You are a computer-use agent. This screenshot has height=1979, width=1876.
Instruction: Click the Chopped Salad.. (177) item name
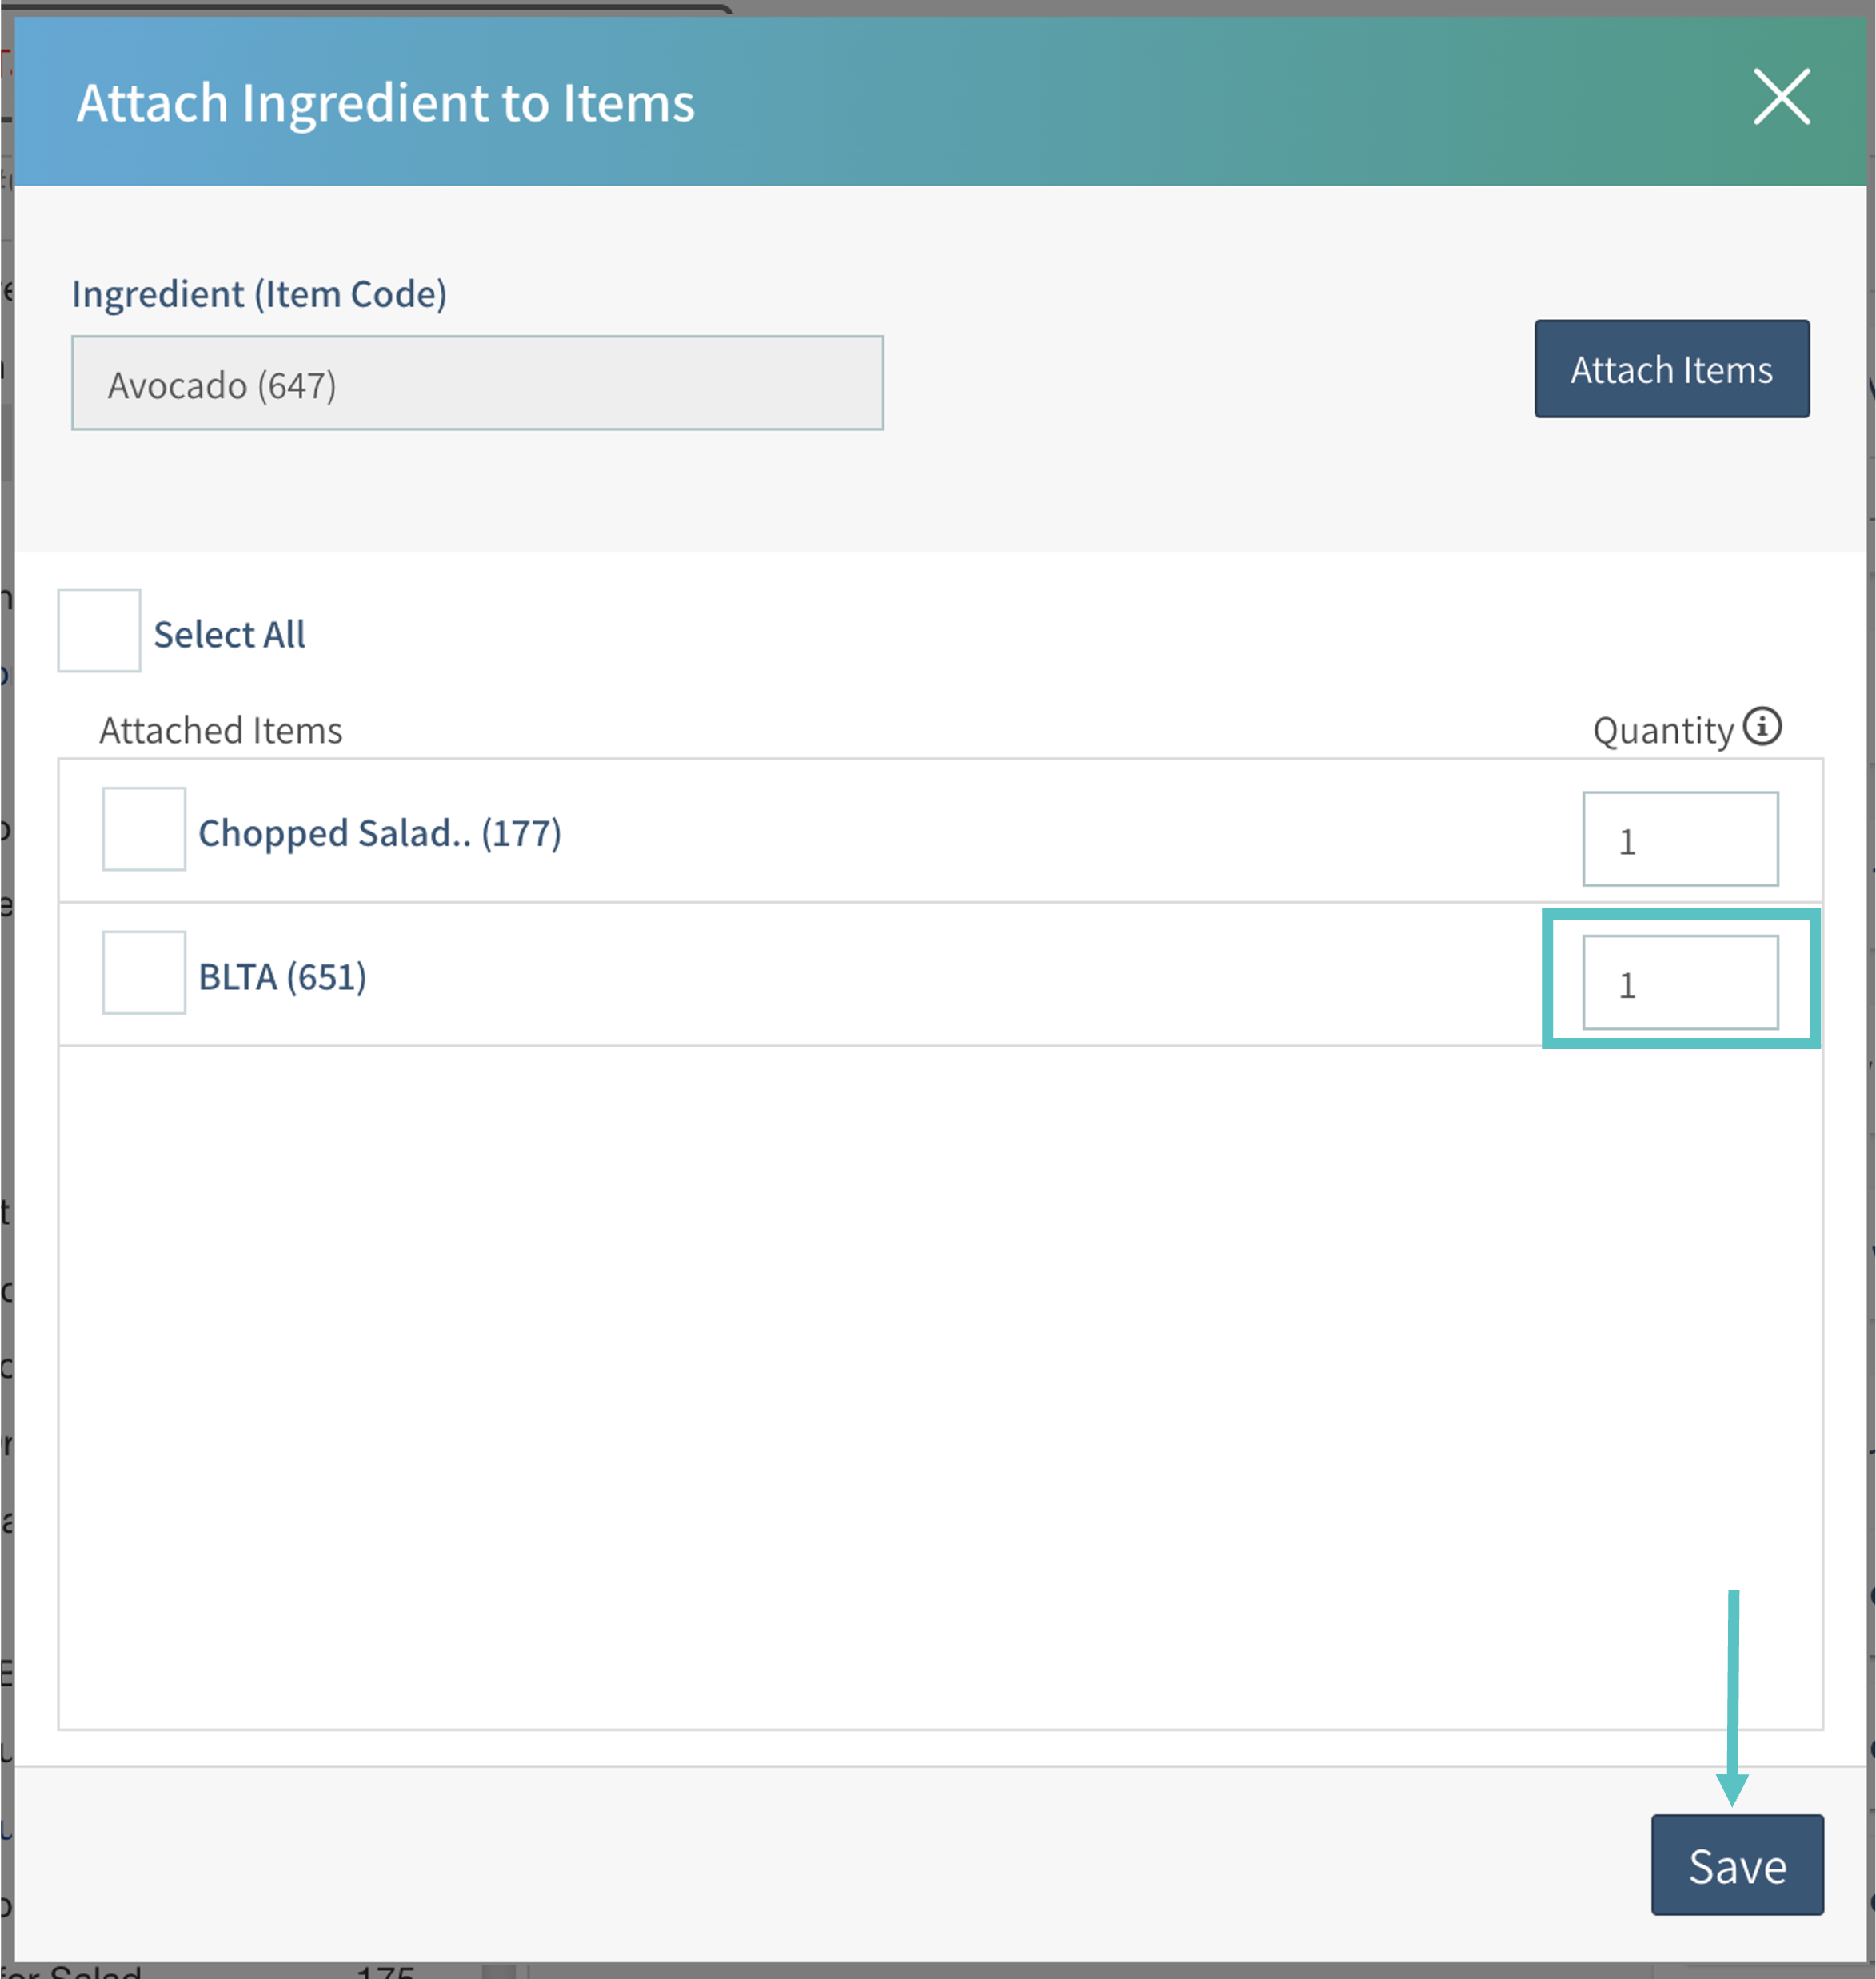[380, 833]
